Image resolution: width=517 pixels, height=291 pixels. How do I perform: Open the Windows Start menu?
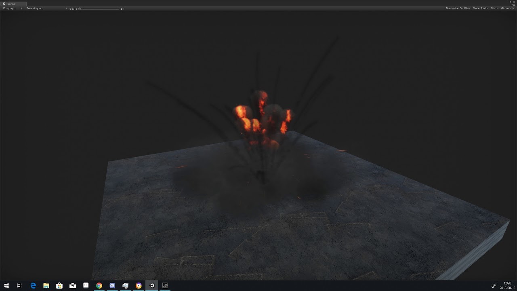click(6, 286)
